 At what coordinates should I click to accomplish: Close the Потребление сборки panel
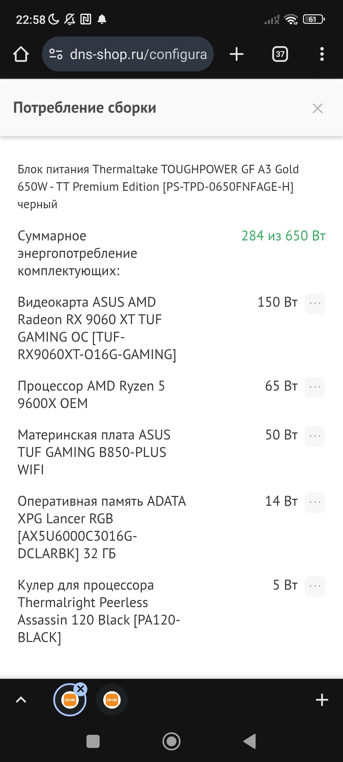(x=318, y=108)
